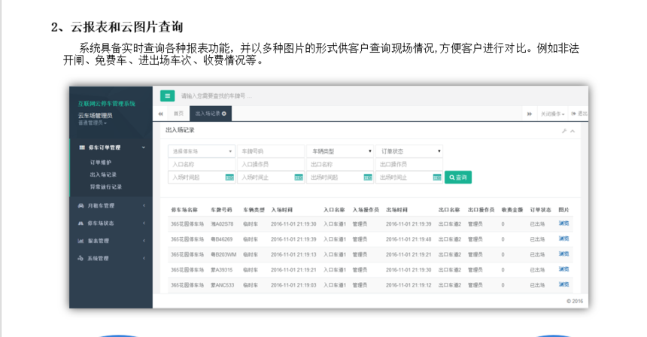This screenshot has height=337, width=647.
Task: Click the 出场时间 column header
Action: pos(397,210)
